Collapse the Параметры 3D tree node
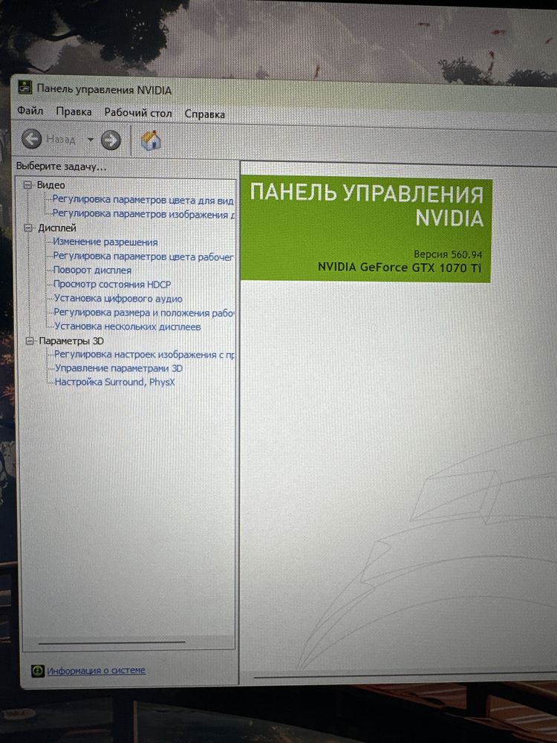 point(30,341)
